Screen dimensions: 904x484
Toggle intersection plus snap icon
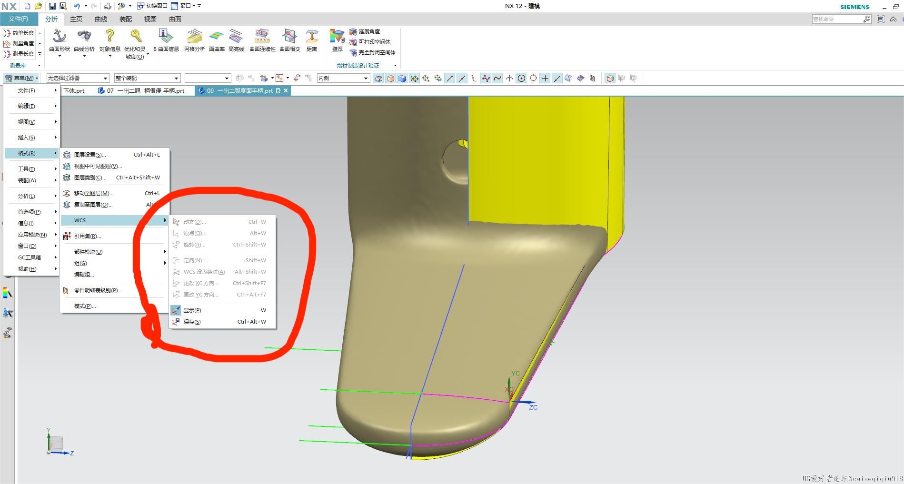tap(545, 78)
